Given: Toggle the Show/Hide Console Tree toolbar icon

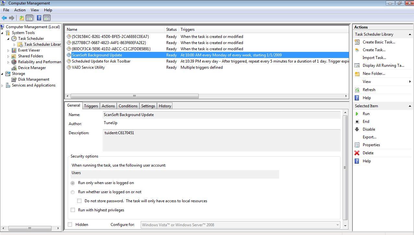Looking at the screenshot, I should (x=29, y=18).
